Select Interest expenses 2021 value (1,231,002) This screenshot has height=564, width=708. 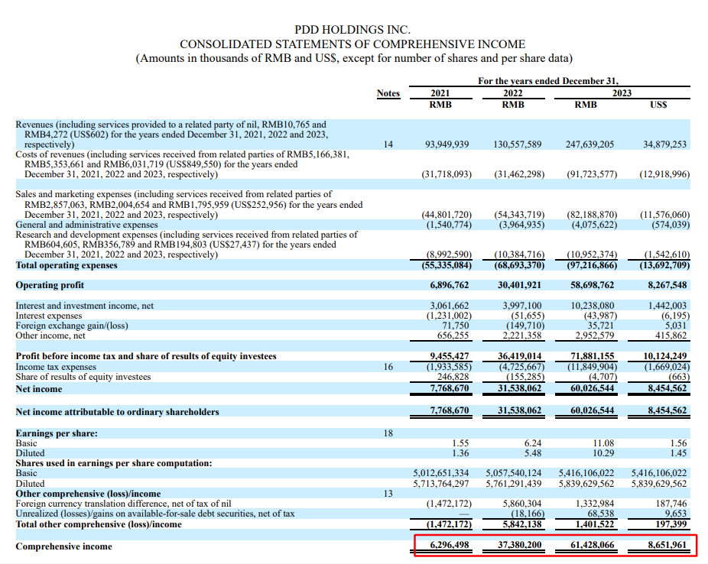pyautogui.click(x=449, y=316)
